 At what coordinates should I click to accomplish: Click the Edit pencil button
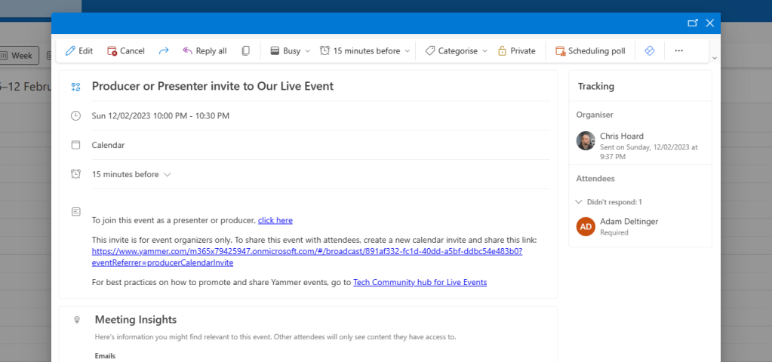click(x=79, y=51)
